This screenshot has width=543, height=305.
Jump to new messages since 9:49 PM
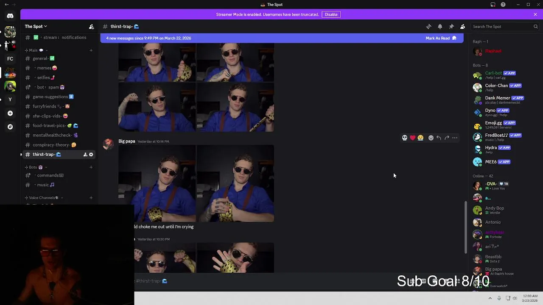point(148,38)
